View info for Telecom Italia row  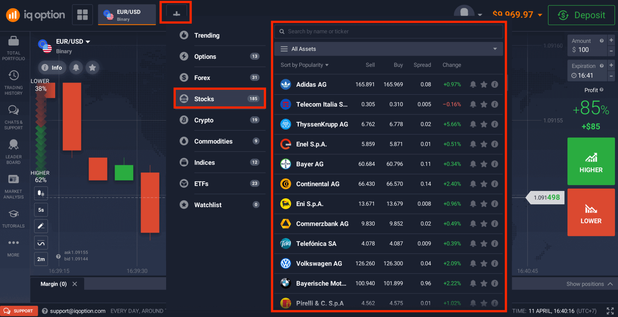[494, 104]
